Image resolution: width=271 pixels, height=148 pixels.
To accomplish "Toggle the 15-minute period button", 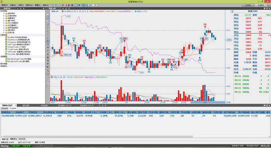I will (x=48, y=44).
